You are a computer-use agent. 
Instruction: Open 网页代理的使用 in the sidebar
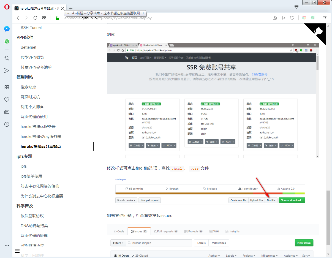point(34,117)
